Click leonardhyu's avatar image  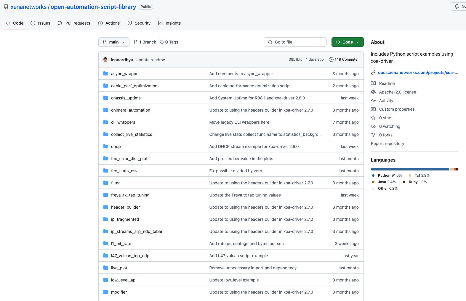click(x=105, y=59)
